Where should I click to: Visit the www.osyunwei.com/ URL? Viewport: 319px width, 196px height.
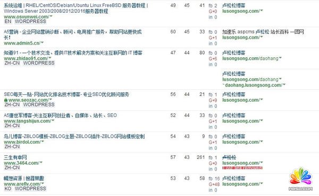pos(27,16)
